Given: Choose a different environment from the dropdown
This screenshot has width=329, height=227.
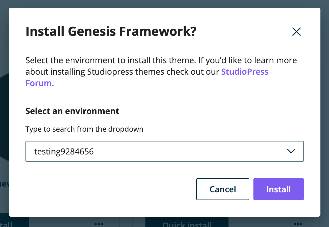Looking at the screenshot, I should point(291,151).
